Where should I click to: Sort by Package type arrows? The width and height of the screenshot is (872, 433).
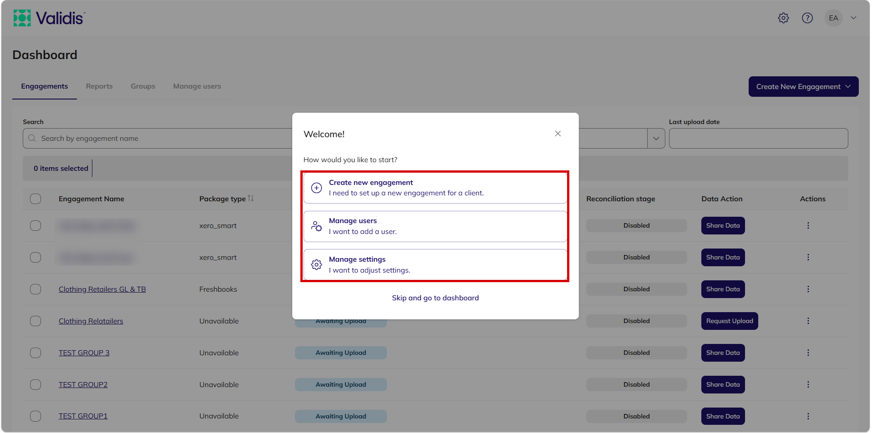(251, 199)
